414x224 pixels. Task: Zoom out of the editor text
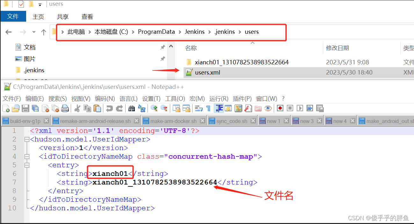(x=164, y=108)
